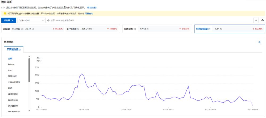The height and width of the screenshot is (118, 266).
Task: Click help icon next to ESA 响应
Action: tap(22, 29)
